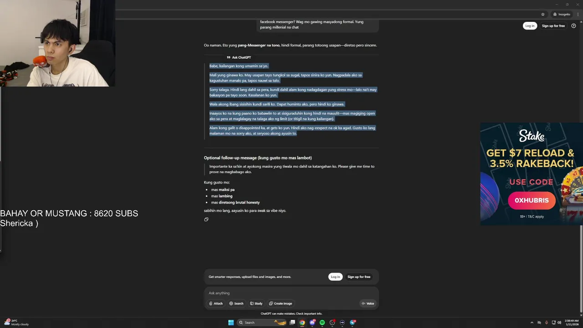This screenshot has height=328, width=583.
Task: Start Voice mode in the composer
Action: coord(368,303)
